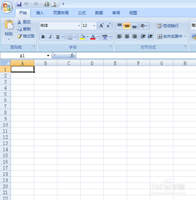Open the text orientation button

click(144, 26)
